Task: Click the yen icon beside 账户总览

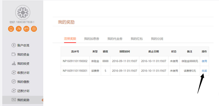Action: [13, 45]
